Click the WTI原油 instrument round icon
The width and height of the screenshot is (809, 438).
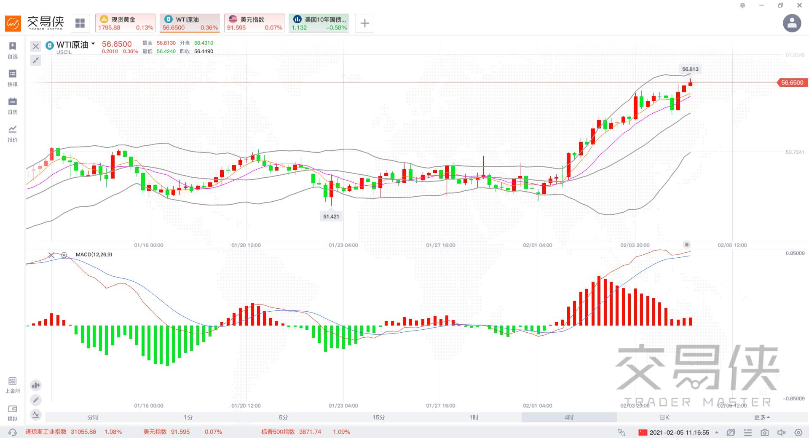pos(50,45)
